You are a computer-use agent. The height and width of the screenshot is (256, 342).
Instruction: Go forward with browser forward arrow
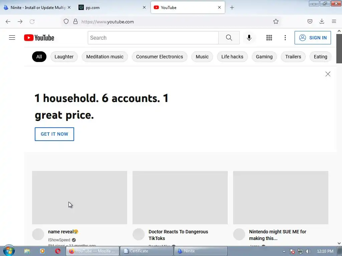click(x=20, y=22)
